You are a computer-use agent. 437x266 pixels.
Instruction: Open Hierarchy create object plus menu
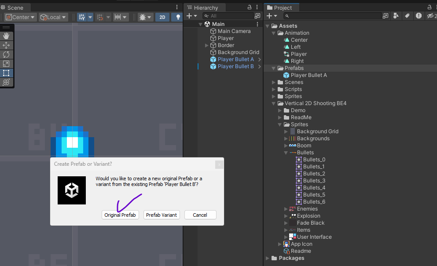[191, 16]
